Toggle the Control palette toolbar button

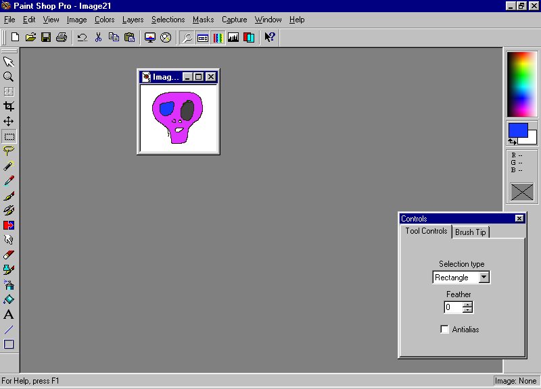point(202,38)
